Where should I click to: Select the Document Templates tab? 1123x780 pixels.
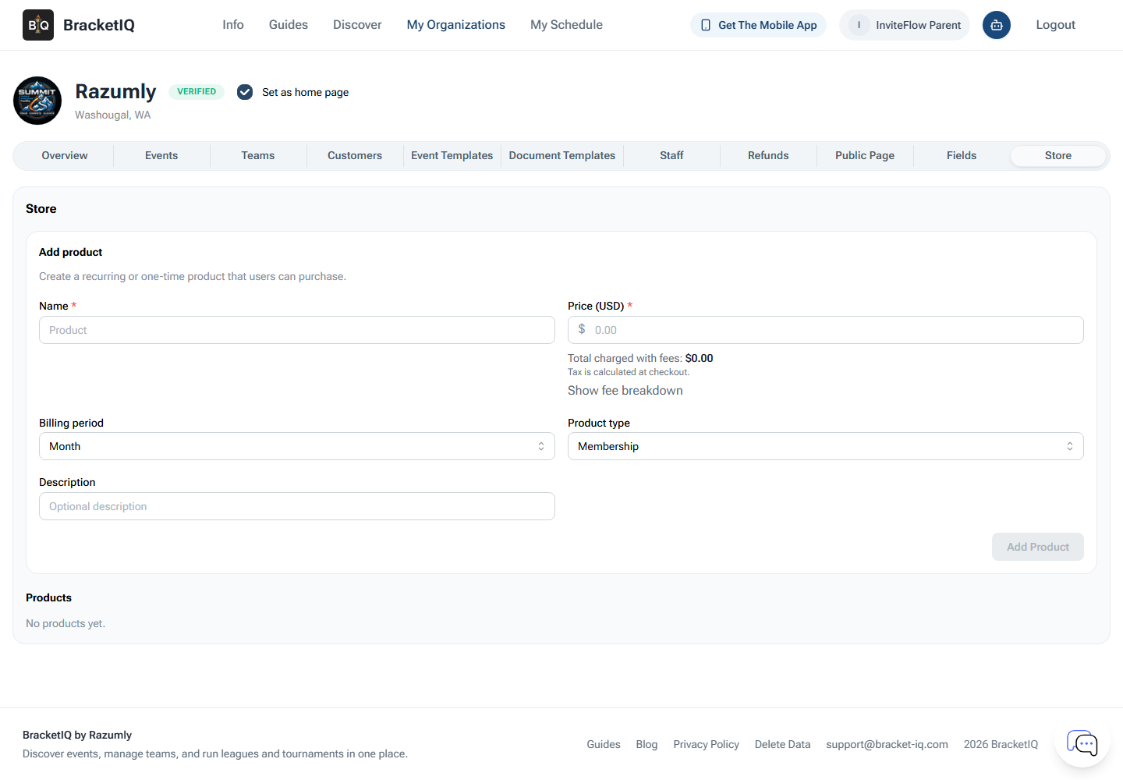point(562,155)
